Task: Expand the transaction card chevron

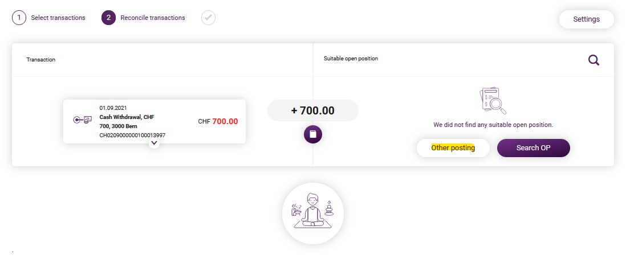Action: 155,143
